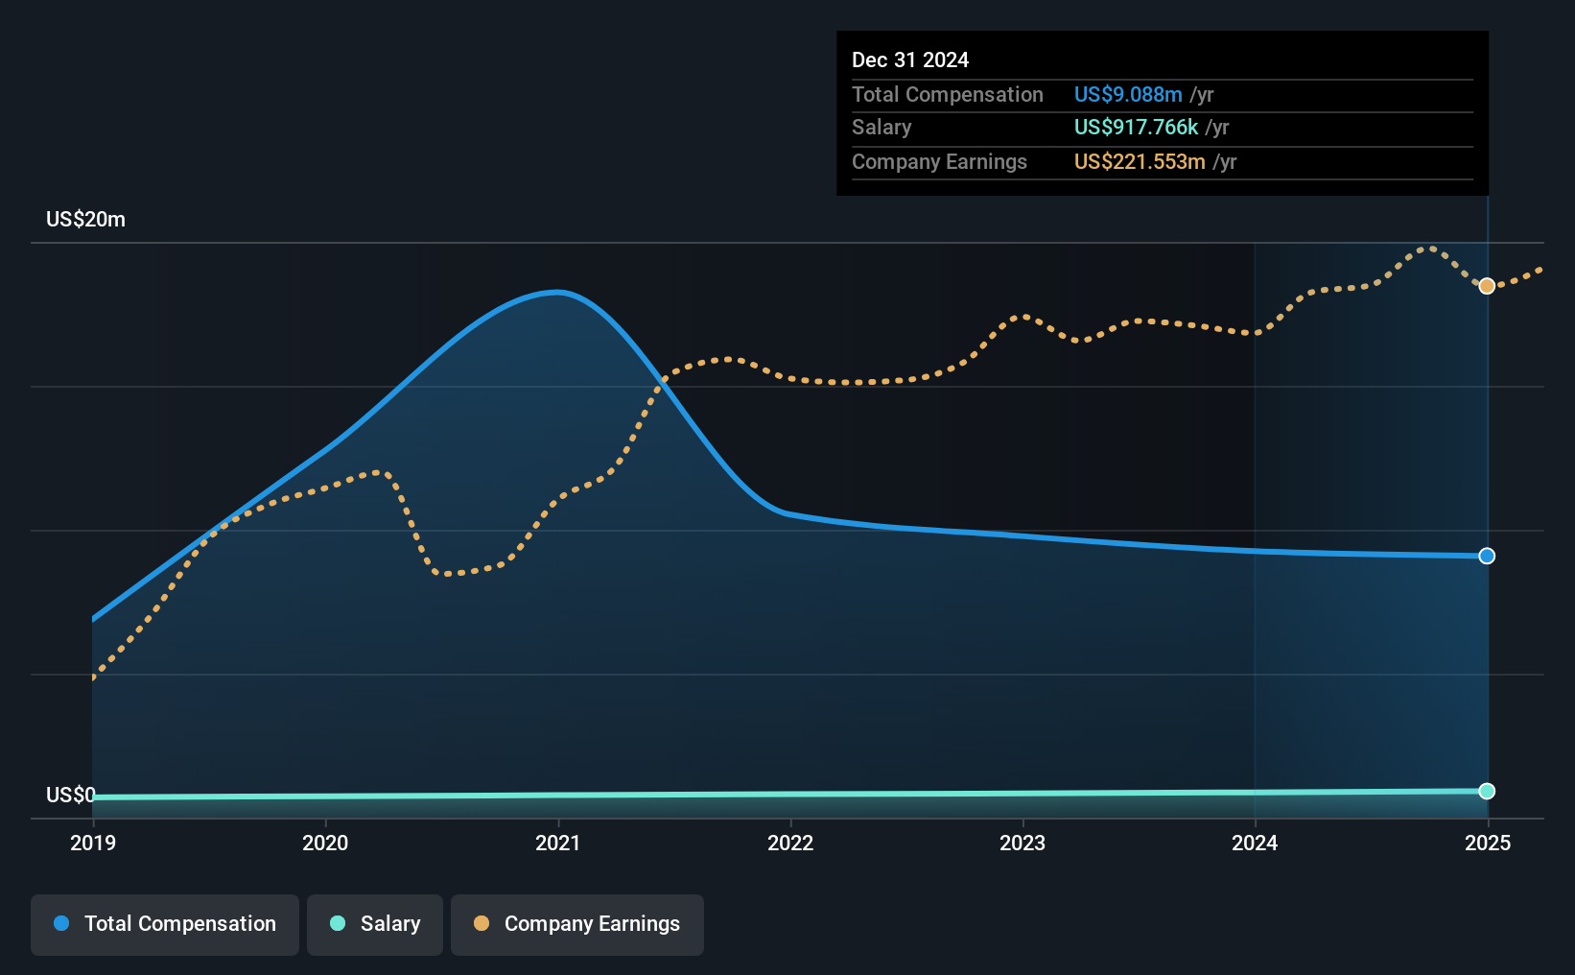The height and width of the screenshot is (975, 1575).
Task: Click the US$917.766k salary value
Action: [1136, 127]
